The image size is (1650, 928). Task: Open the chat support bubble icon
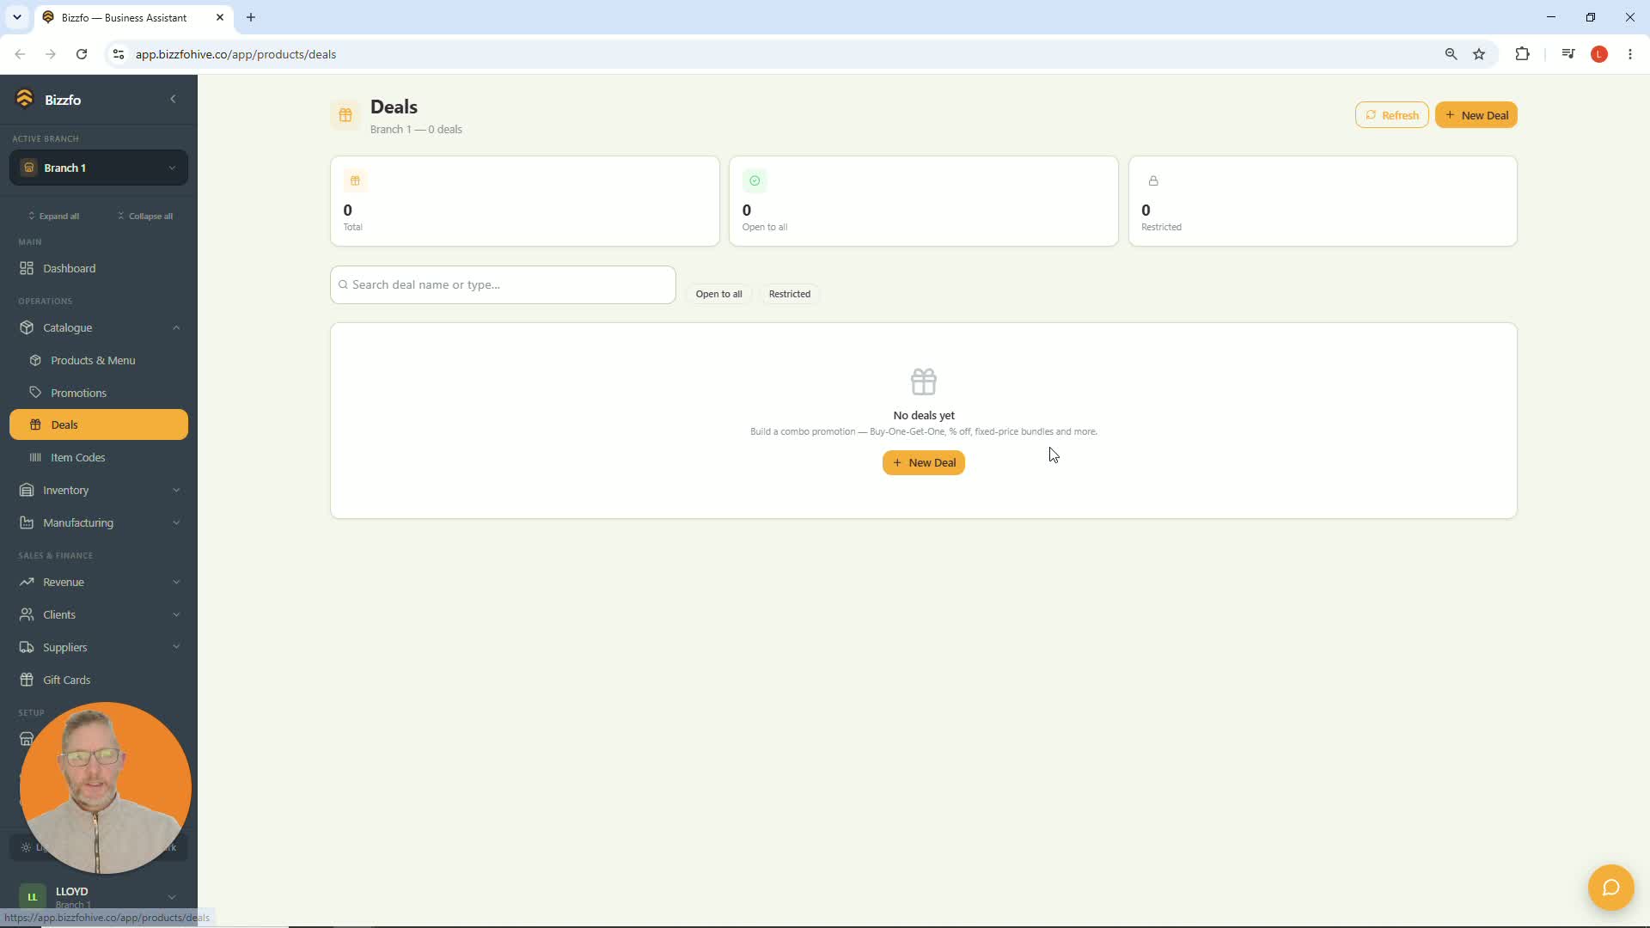click(1610, 888)
